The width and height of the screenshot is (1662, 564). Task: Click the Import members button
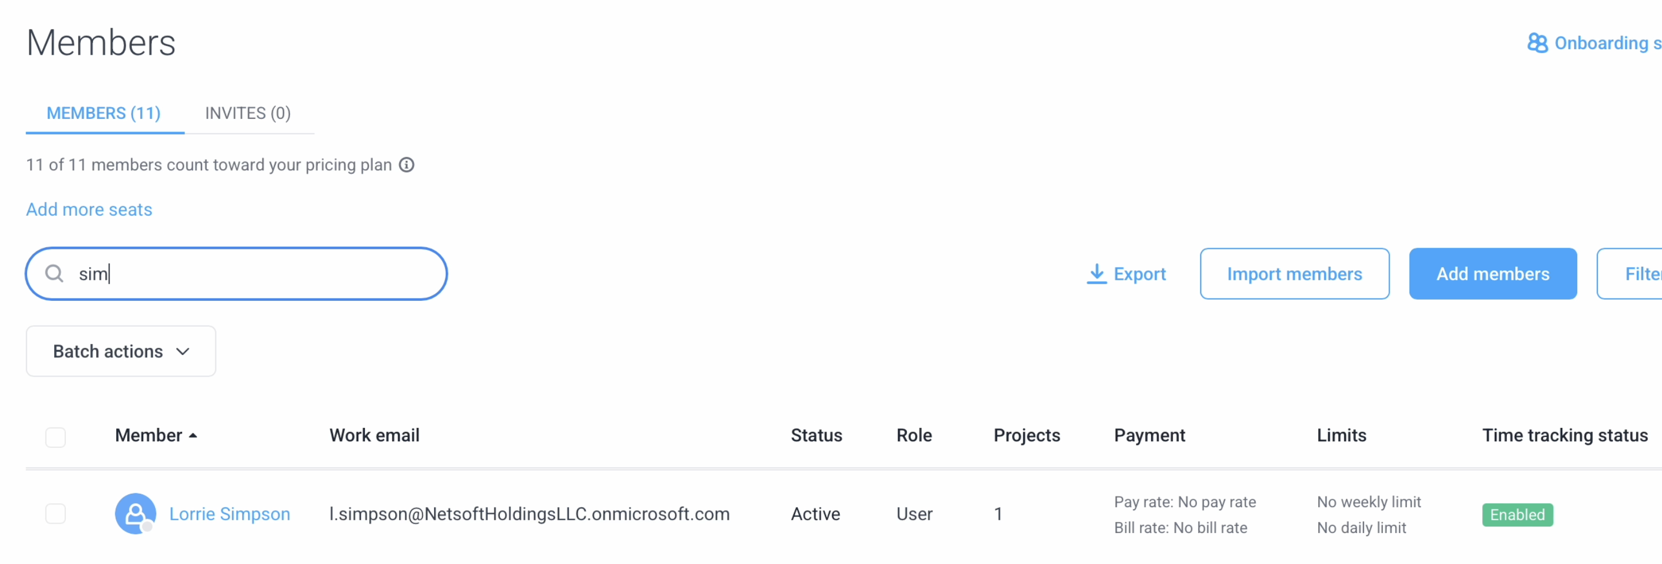click(1294, 274)
